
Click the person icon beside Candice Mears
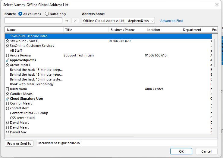point(8,94)
